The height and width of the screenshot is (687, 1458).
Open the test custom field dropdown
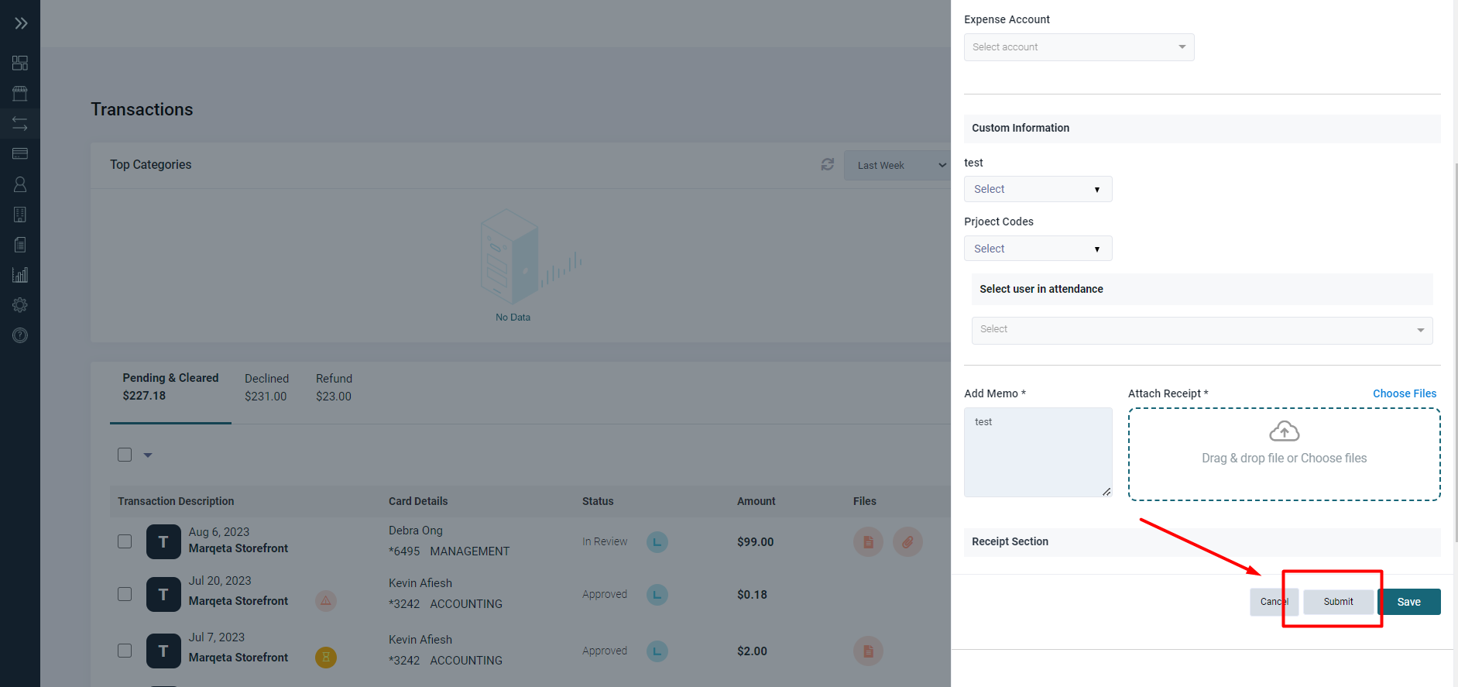point(1038,189)
